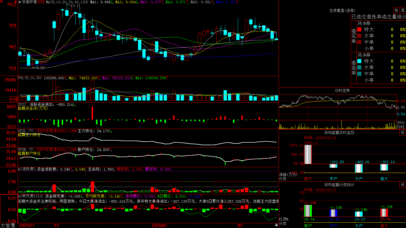This screenshot has width=406, height=228.
Task: Click the 超大 25.06 percentage bar
Action: coord(384,213)
